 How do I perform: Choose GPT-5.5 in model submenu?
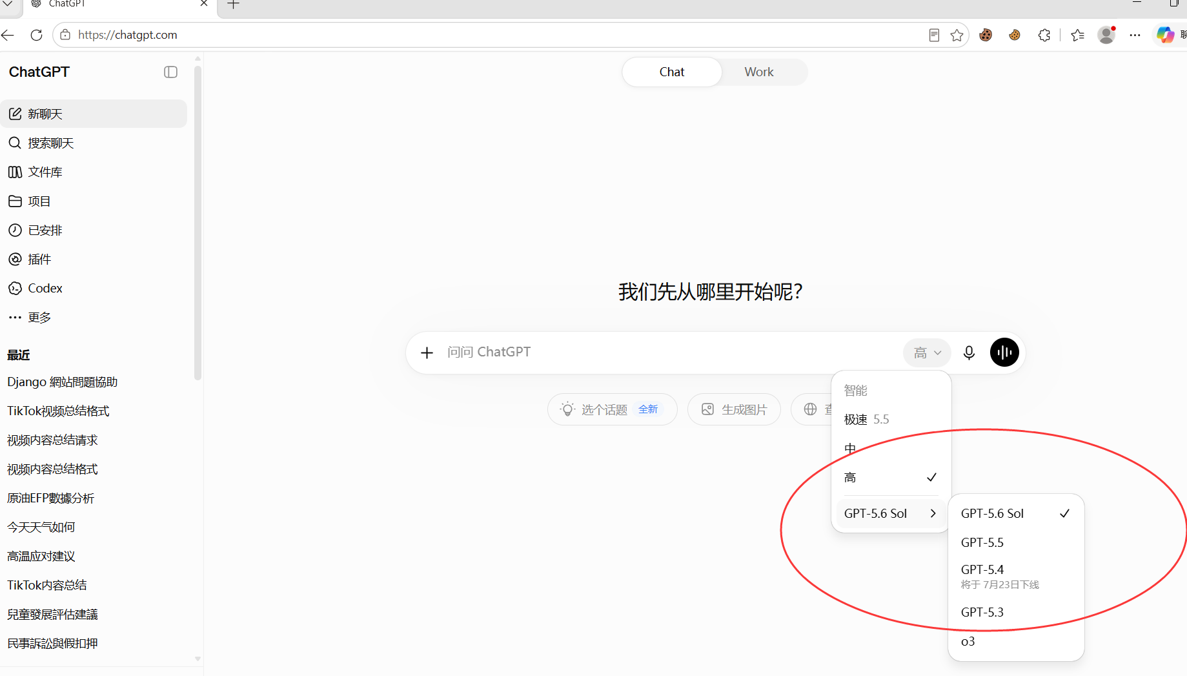coord(1016,542)
